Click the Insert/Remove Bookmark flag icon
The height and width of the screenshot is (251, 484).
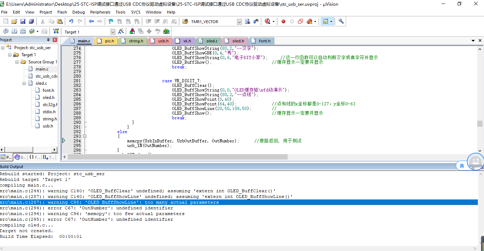pos(111,21)
